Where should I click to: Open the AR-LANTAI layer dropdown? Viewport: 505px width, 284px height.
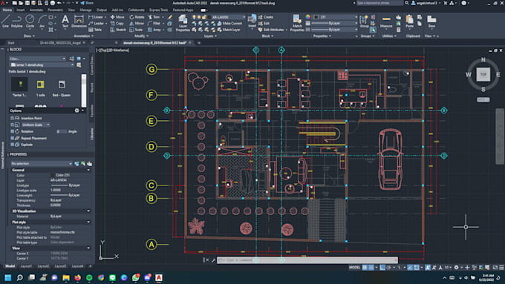pyautogui.click(x=244, y=17)
